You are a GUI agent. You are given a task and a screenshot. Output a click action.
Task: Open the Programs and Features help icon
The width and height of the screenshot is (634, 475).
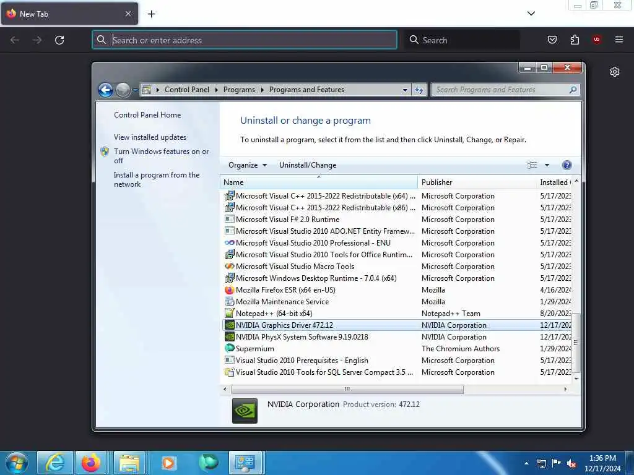click(x=567, y=165)
